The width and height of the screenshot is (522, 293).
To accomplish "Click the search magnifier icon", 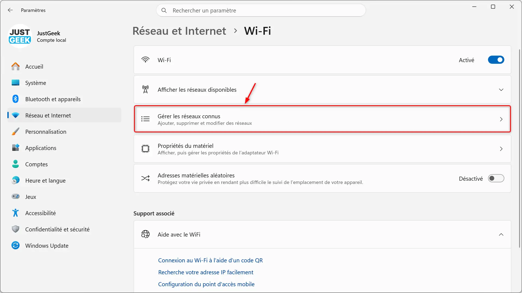I will 164,10.
